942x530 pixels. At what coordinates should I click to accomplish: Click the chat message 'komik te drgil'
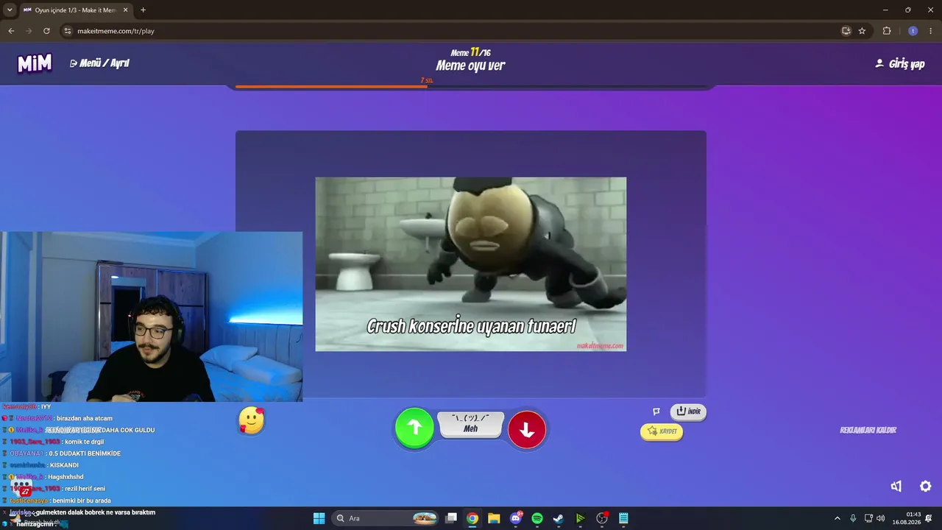(83, 442)
